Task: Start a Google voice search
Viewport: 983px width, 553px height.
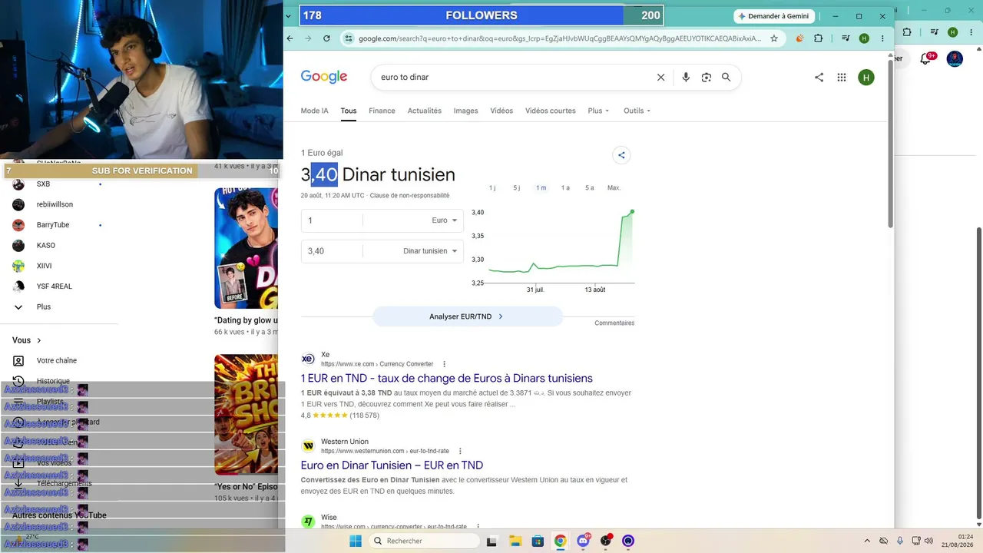Action: click(x=686, y=77)
